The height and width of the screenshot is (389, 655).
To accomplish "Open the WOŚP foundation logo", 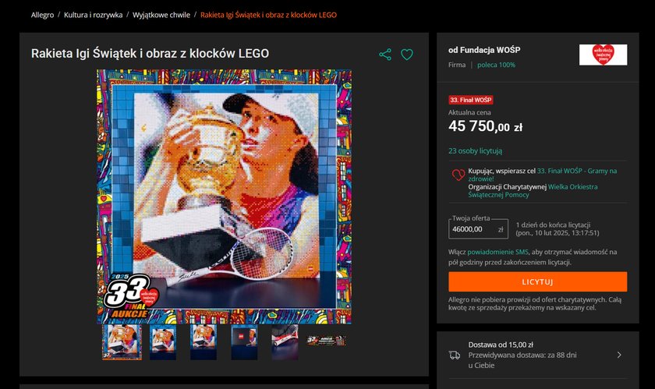I will tap(603, 55).
